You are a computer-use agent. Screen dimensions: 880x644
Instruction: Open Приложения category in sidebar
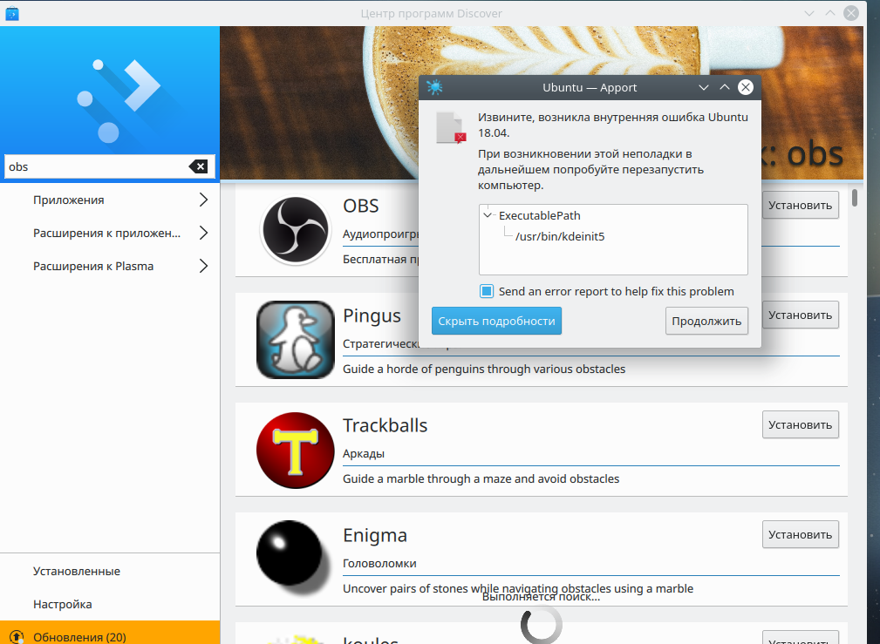point(110,200)
